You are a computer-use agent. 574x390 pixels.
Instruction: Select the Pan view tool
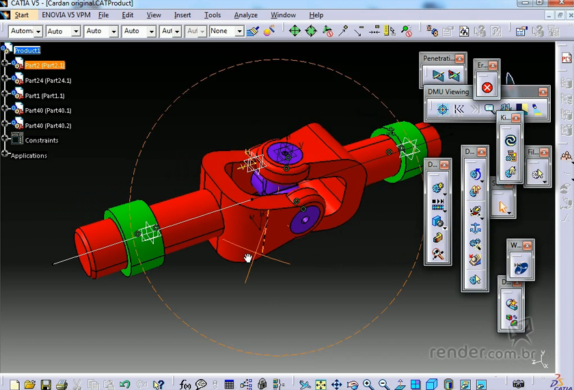[x=336, y=385]
